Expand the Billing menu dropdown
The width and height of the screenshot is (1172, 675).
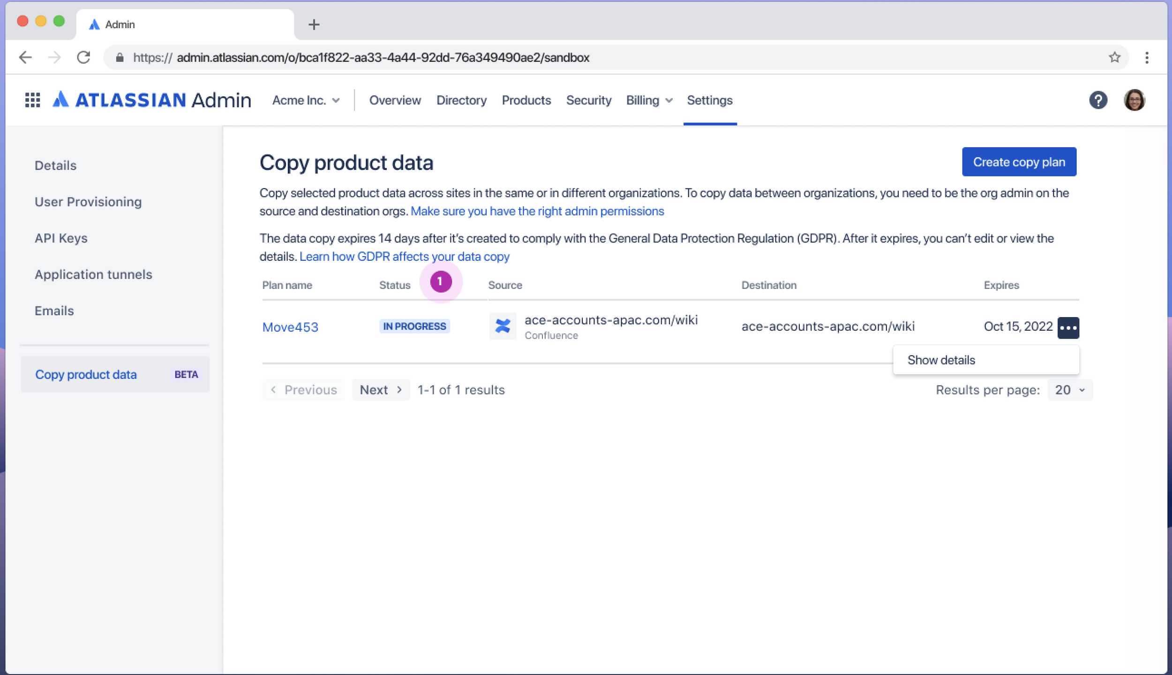coord(649,100)
